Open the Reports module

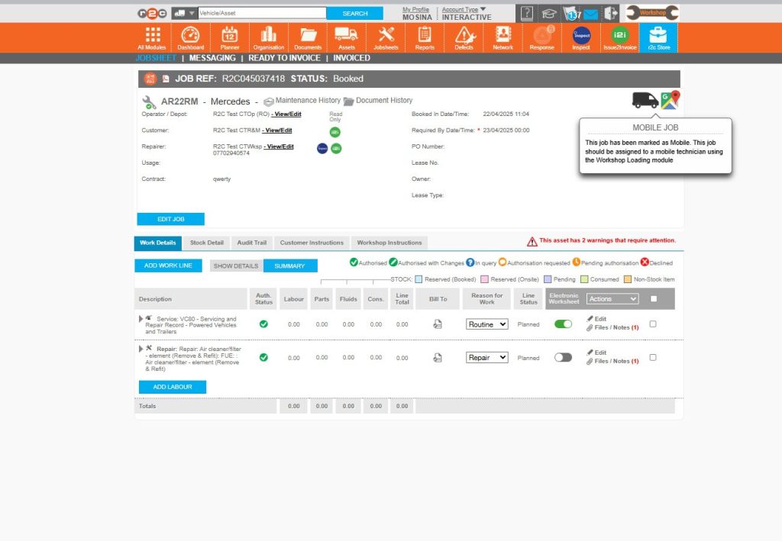point(425,37)
